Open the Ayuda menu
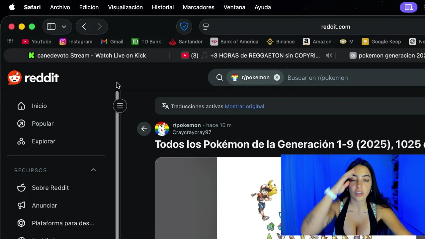Image resolution: width=425 pixels, height=239 pixels. (x=263, y=7)
